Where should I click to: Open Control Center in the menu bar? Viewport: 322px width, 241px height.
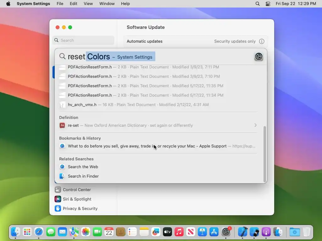coord(268,4)
